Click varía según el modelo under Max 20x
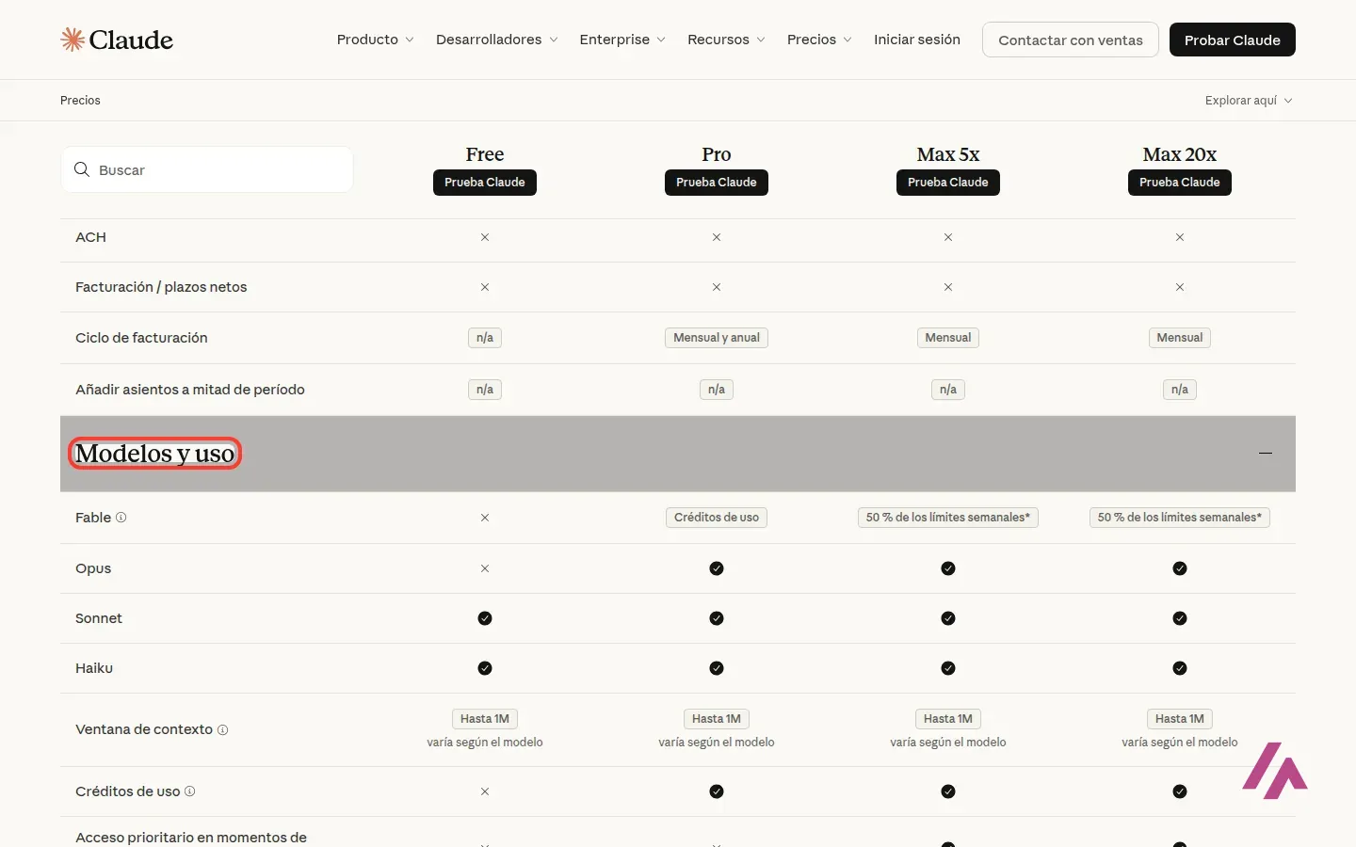1356x847 pixels. click(x=1180, y=743)
